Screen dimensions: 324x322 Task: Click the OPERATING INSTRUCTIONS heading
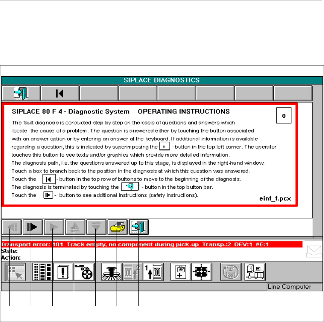coord(184,112)
